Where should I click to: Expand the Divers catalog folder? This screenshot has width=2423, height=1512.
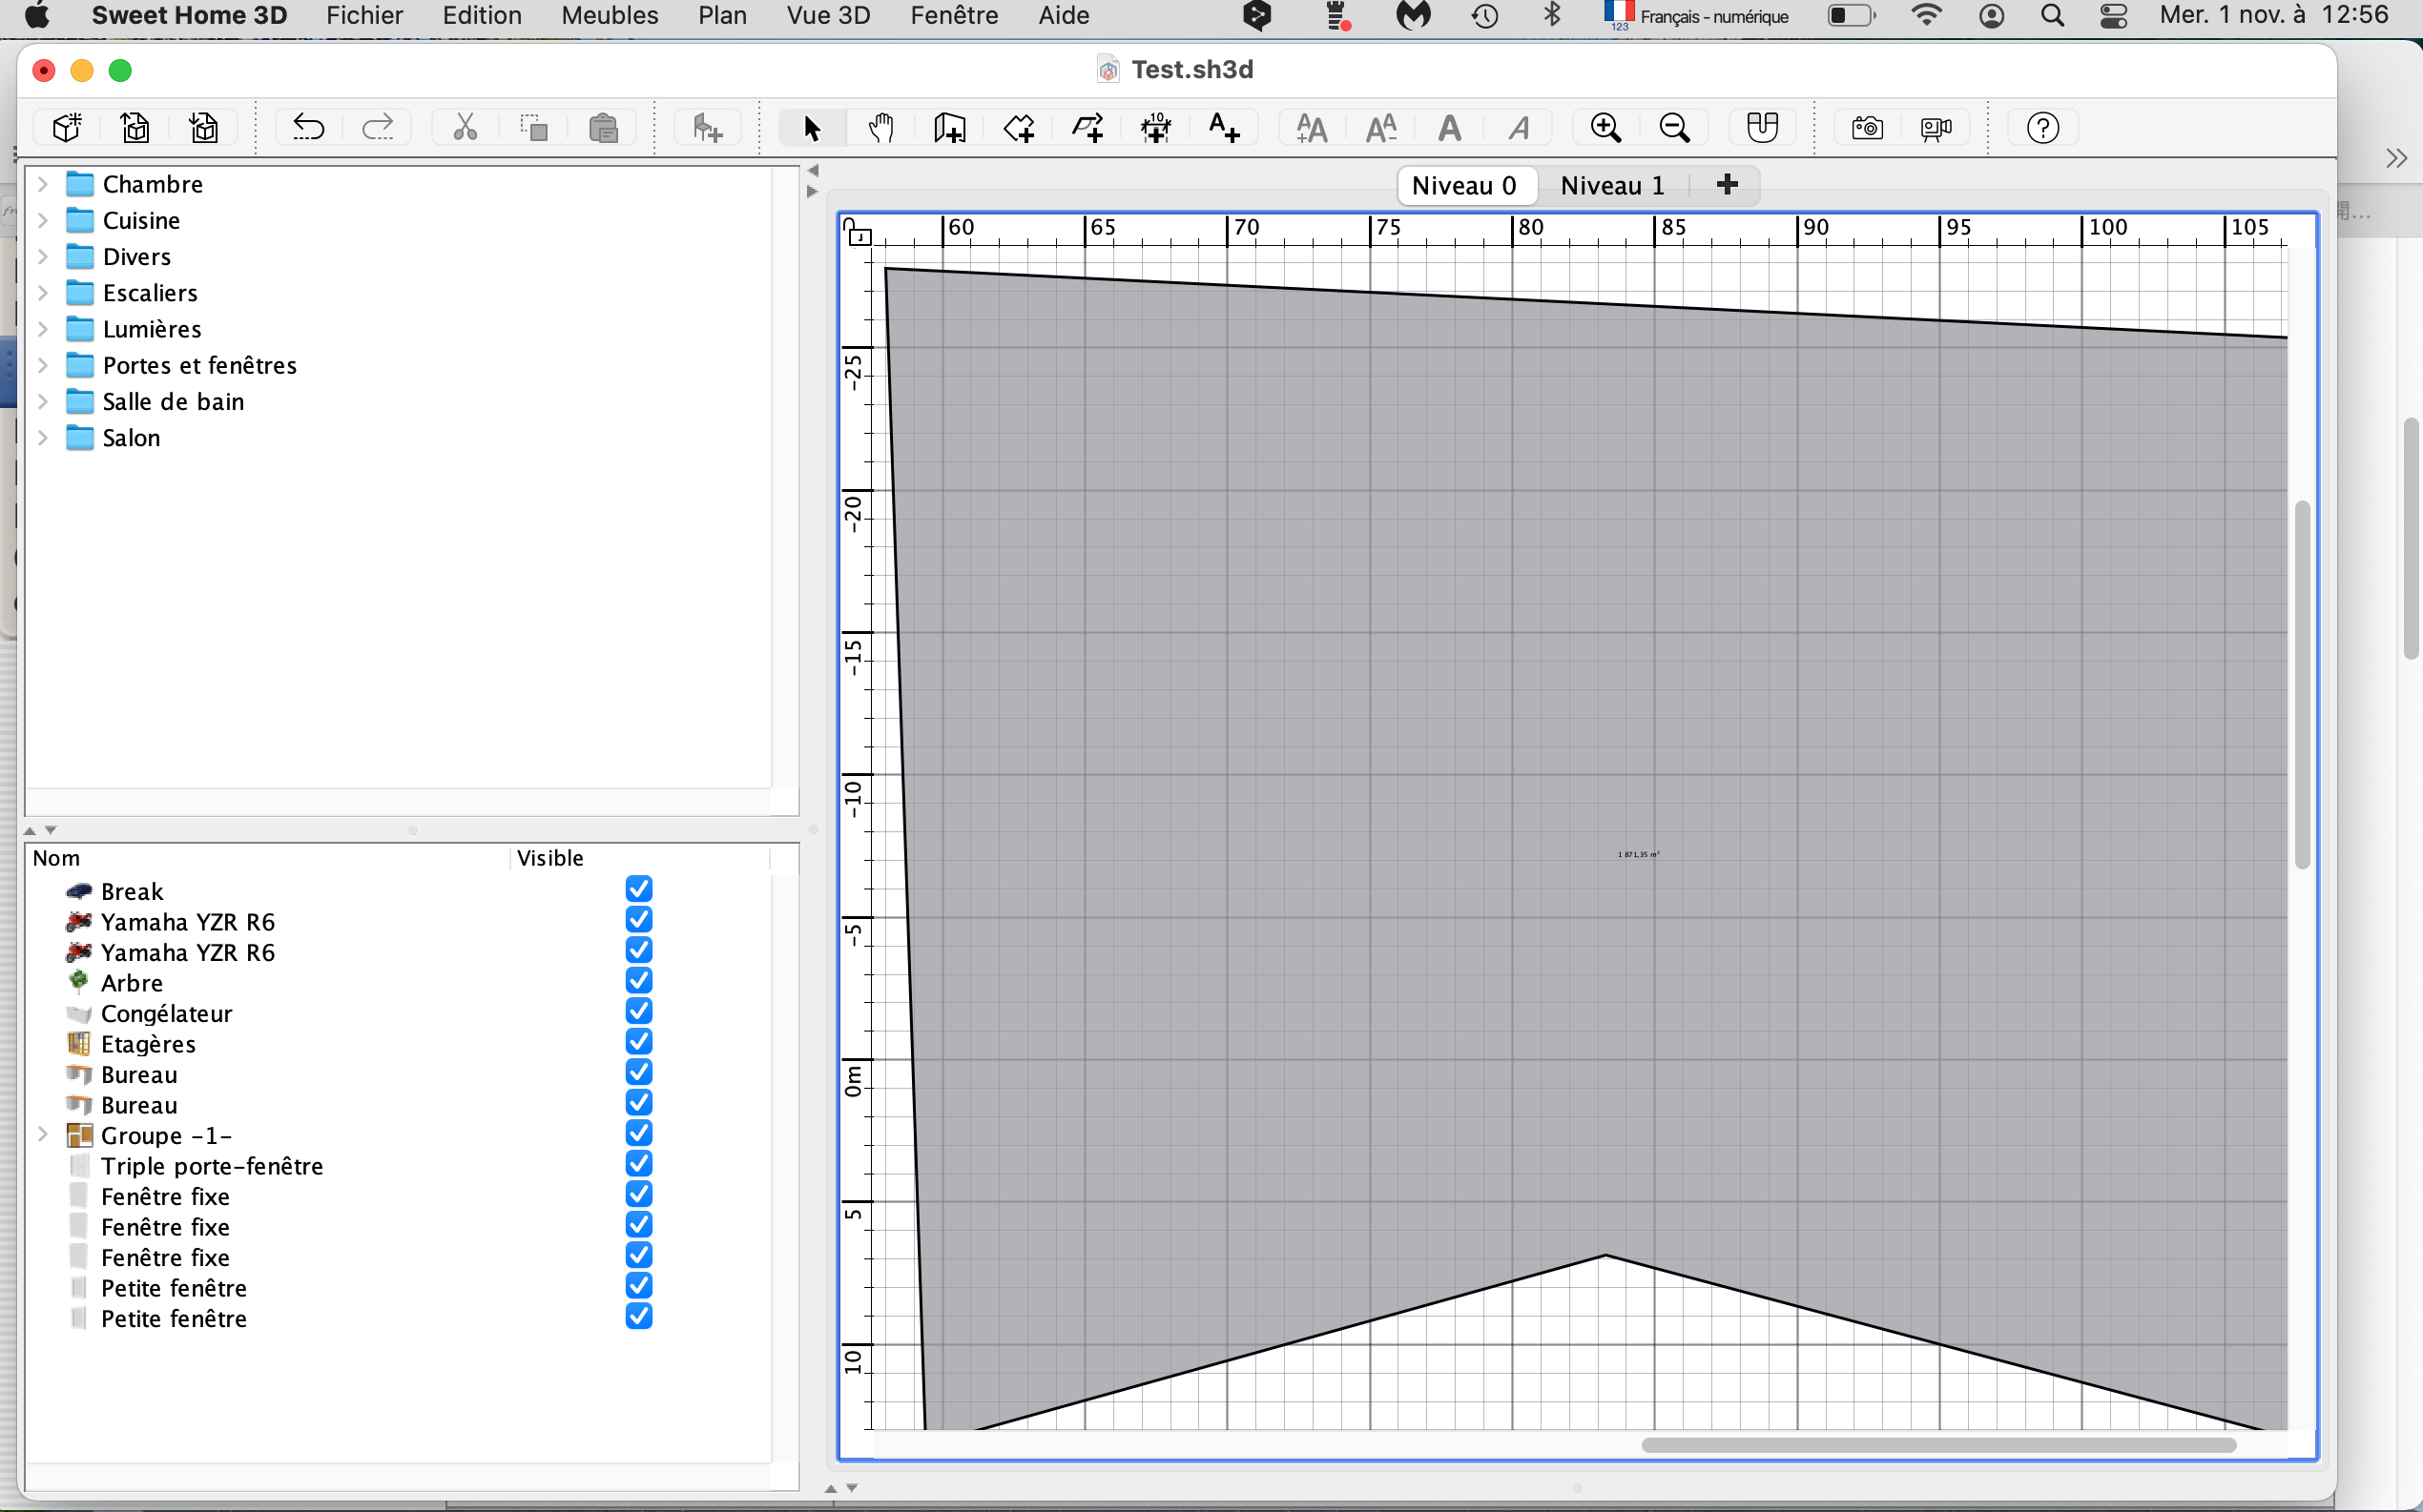click(x=43, y=256)
